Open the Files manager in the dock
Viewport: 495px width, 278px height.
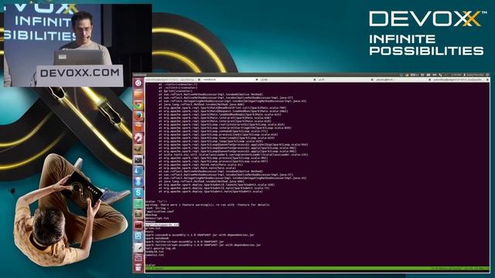(x=138, y=94)
